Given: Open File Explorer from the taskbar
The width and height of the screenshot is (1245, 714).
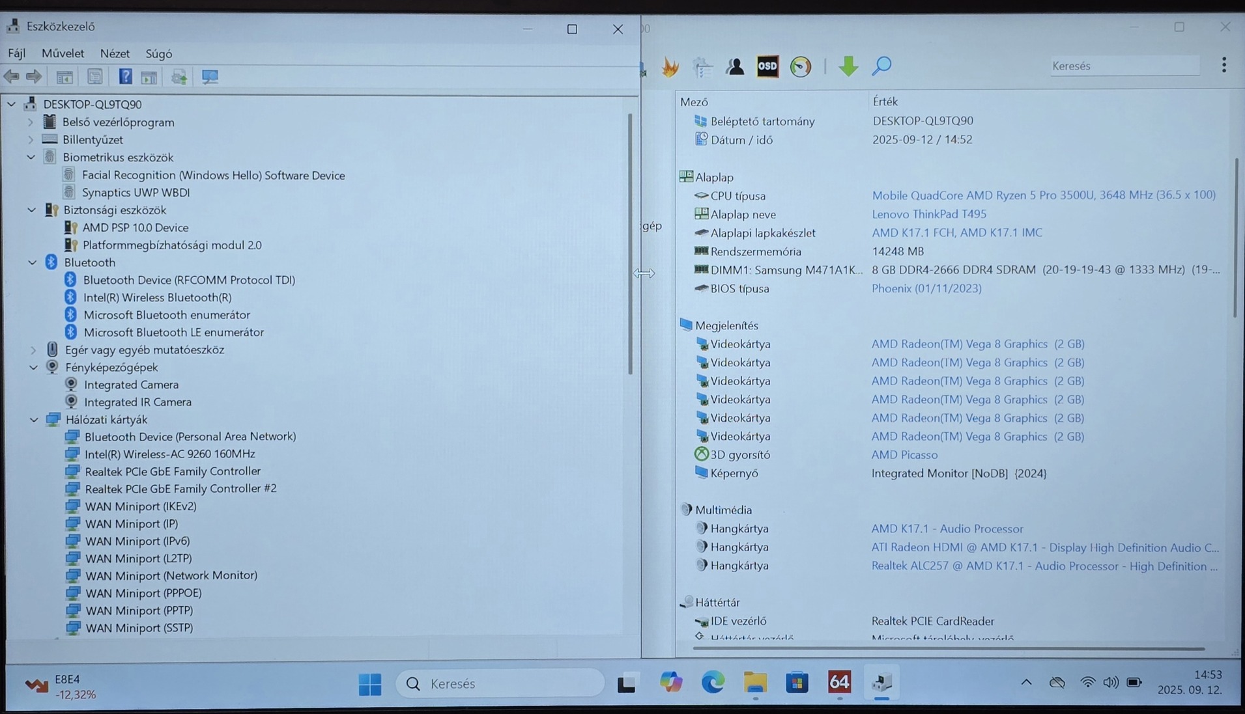Looking at the screenshot, I should point(755,683).
